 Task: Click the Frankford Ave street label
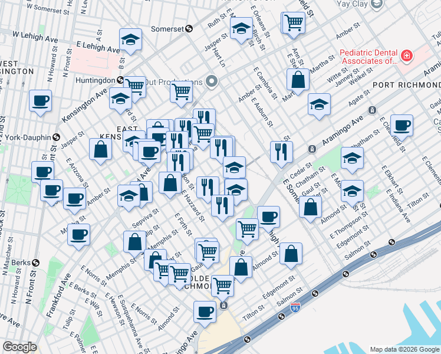pos(58,295)
